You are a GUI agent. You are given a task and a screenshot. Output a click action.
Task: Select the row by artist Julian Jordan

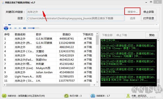[x=50, y=72]
